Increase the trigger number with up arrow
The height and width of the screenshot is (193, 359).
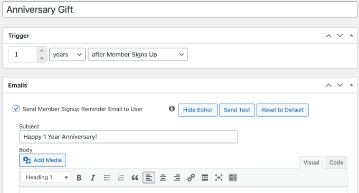point(42,50)
